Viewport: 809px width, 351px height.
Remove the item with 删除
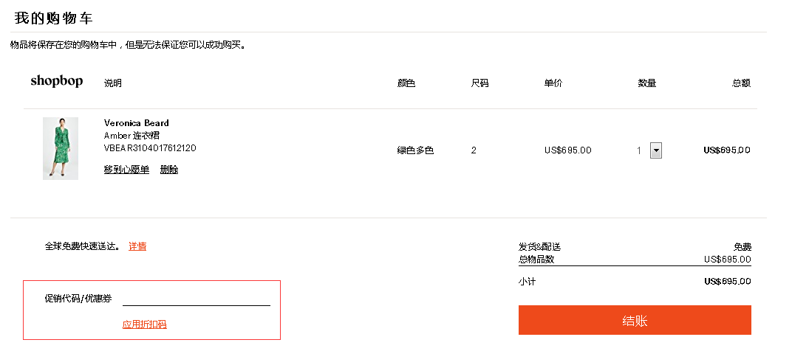click(x=169, y=170)
